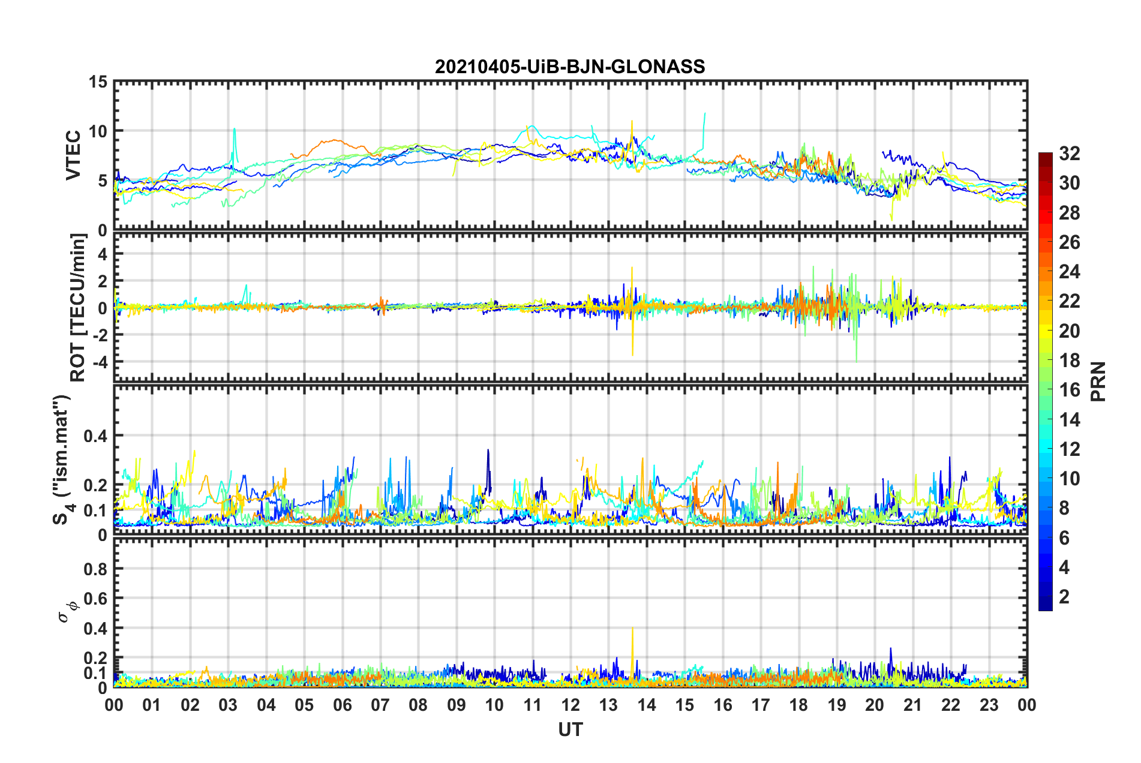Select the -2 tick on ROT axis

click(100, 335)
